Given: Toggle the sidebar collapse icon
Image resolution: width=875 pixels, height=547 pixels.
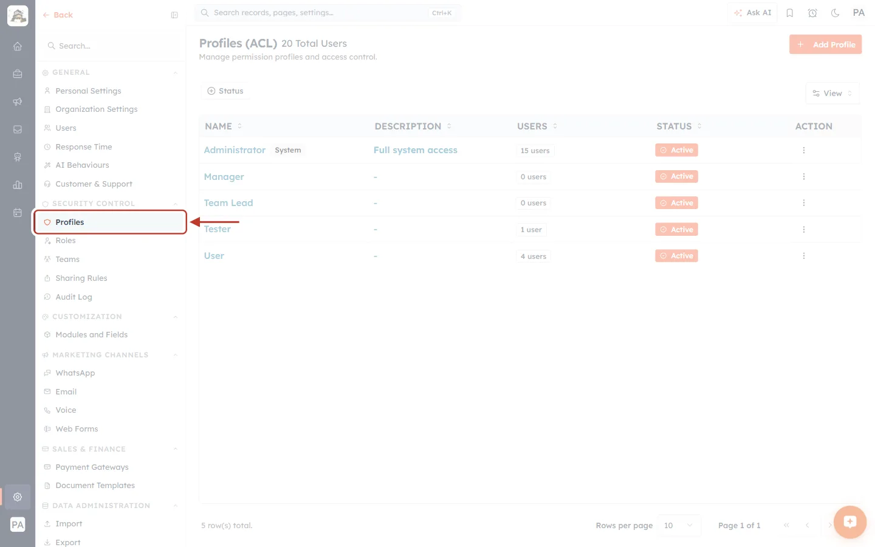Looking at the screenshot, I should (x=174, y=15).
